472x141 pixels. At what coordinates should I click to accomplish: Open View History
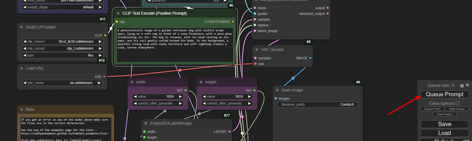point(444,114)
